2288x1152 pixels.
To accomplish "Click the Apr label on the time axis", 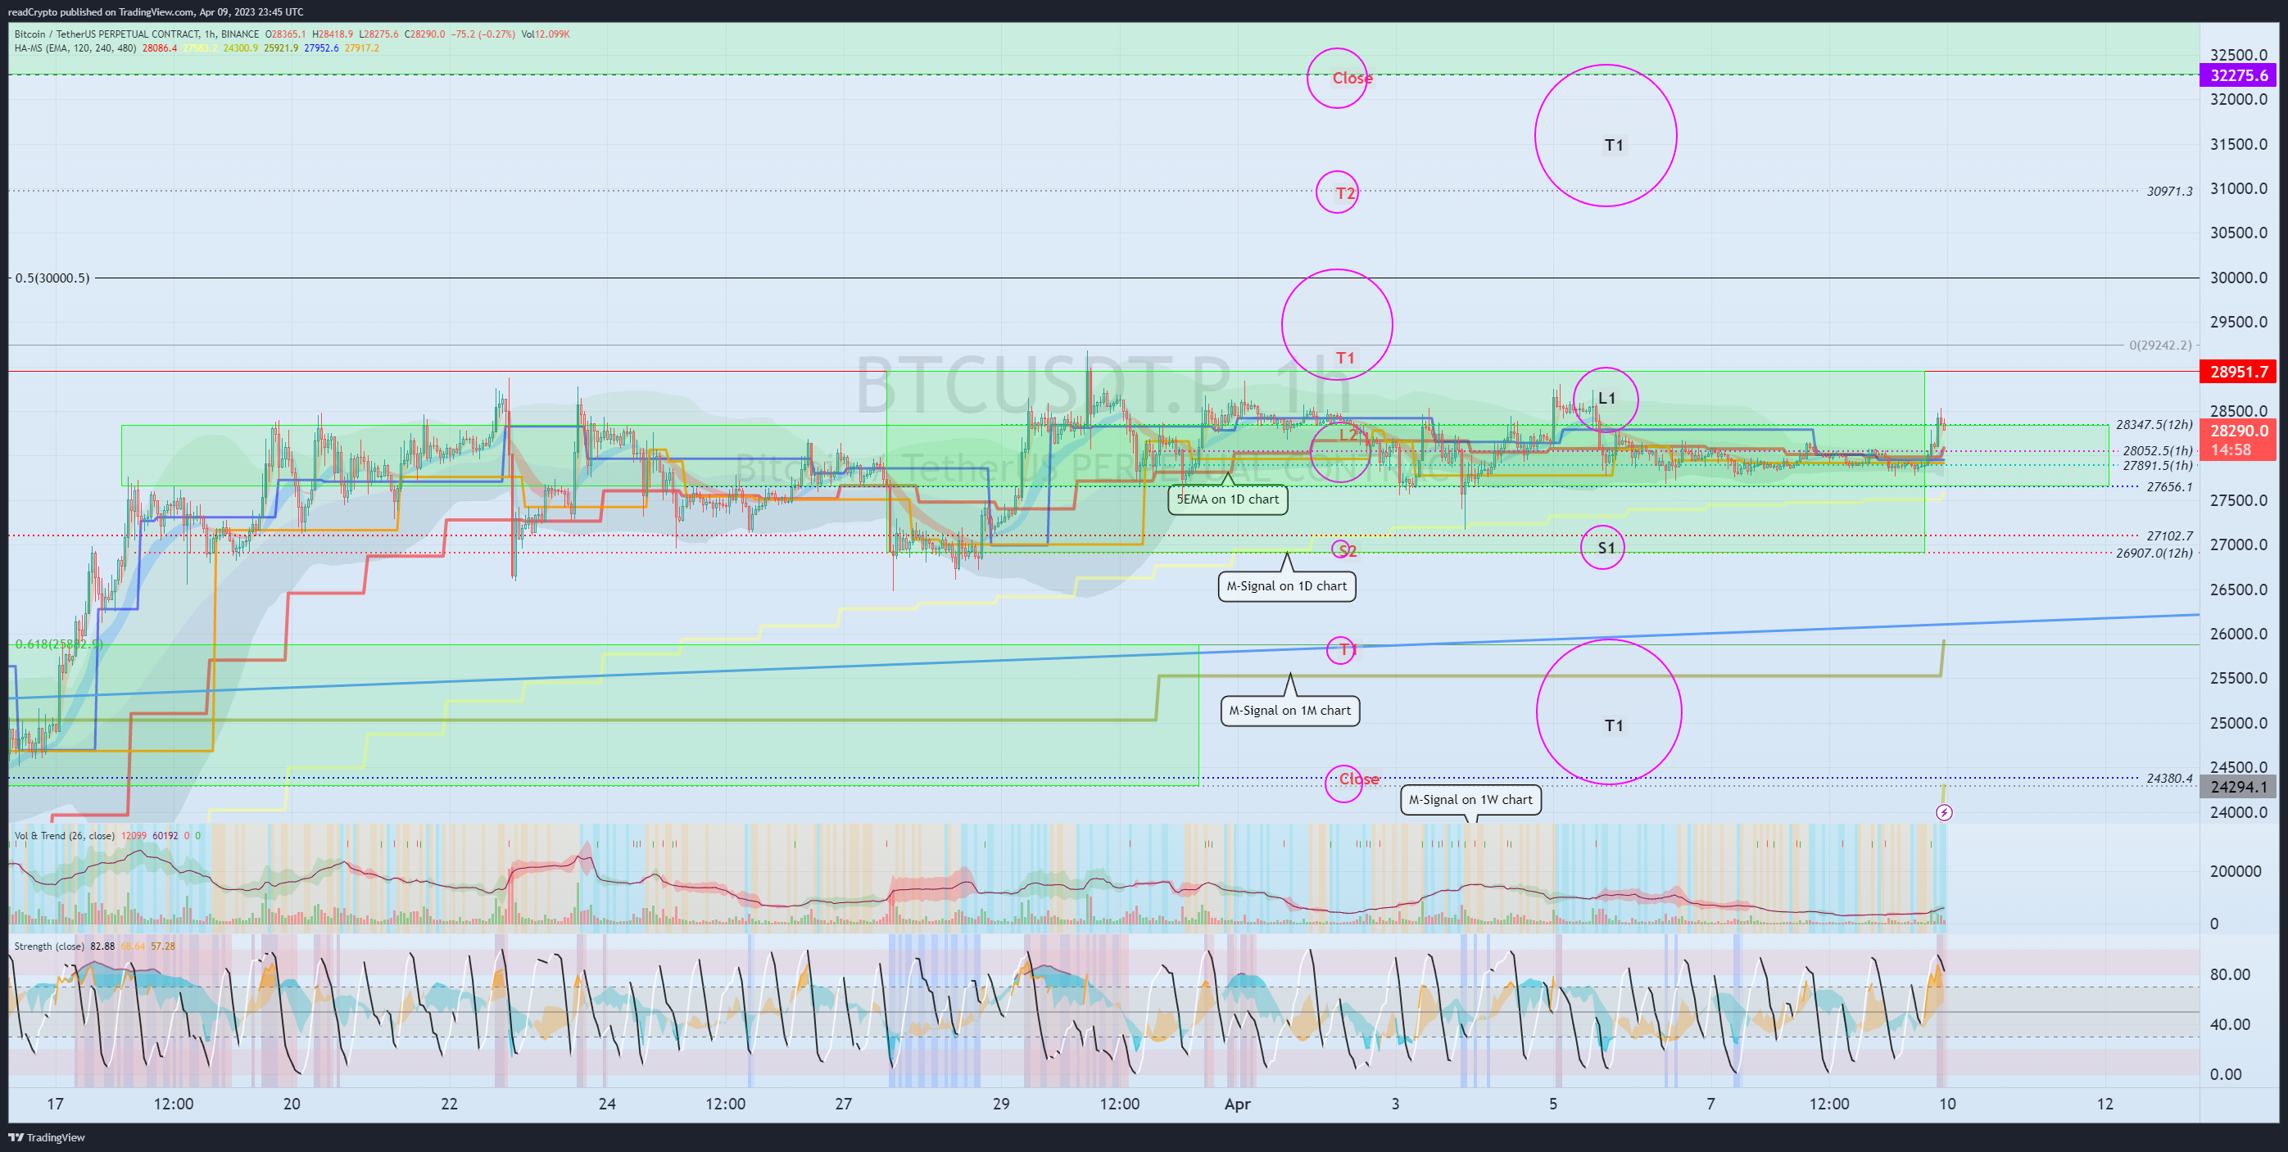I will click(x=1237, y=1104).
